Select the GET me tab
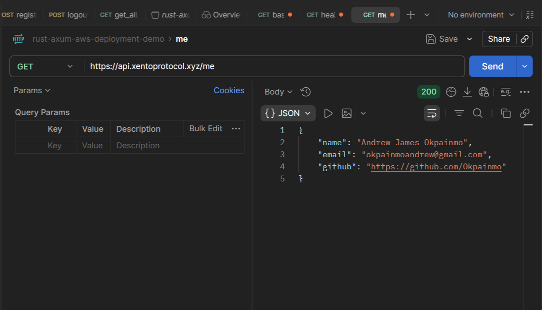The height and width of the screenshot is (310, 542). [x=375, y=15]
